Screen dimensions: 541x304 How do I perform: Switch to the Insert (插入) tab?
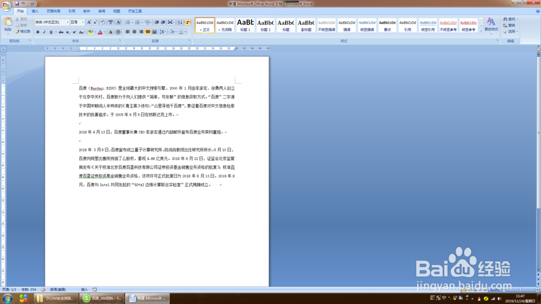pyautogui.click(x=35, y=11)
